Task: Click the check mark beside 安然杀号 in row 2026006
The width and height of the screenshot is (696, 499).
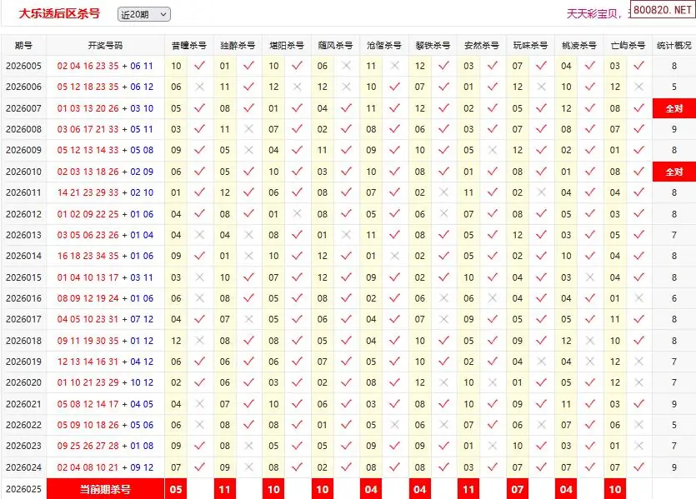Action: (x=492, y=87)
